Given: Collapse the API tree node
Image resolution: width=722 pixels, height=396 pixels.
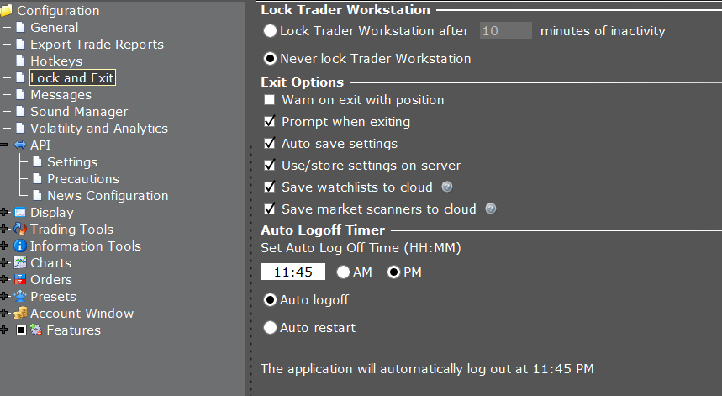Looking at the screenshot, I should (5, 145).
